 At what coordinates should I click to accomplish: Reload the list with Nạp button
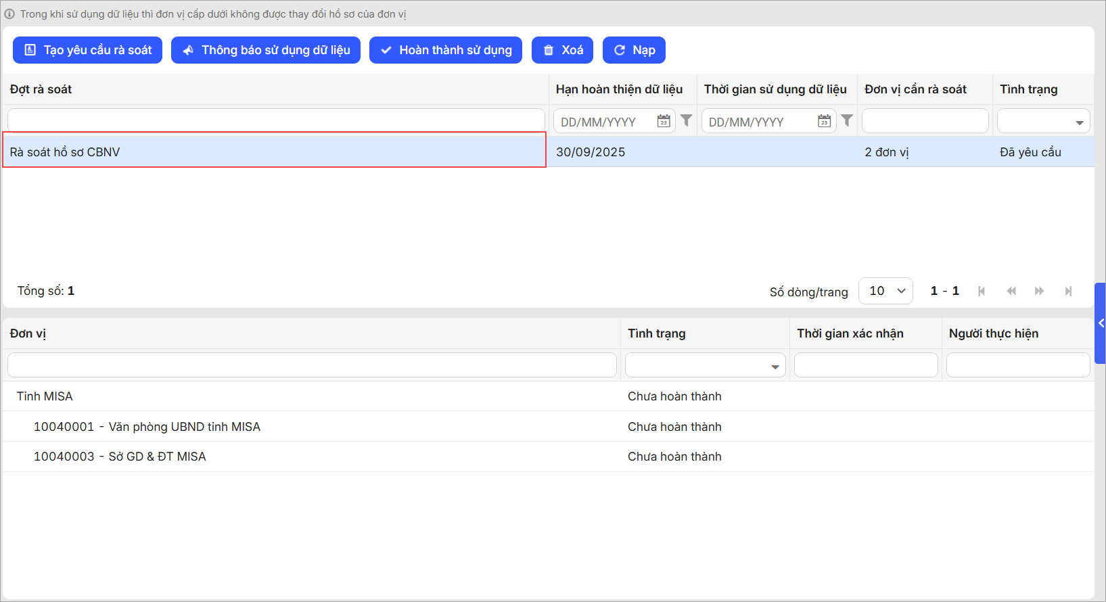[x=634, y=50]
